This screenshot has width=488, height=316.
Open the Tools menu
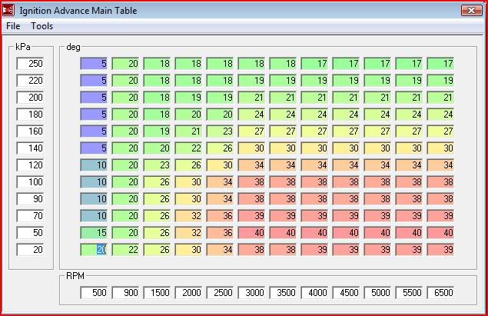click(x=42, y=25)
